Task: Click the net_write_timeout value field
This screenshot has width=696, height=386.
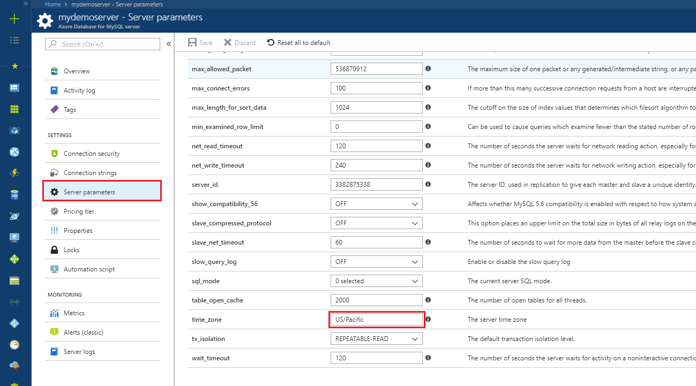Action: [377, 165]
